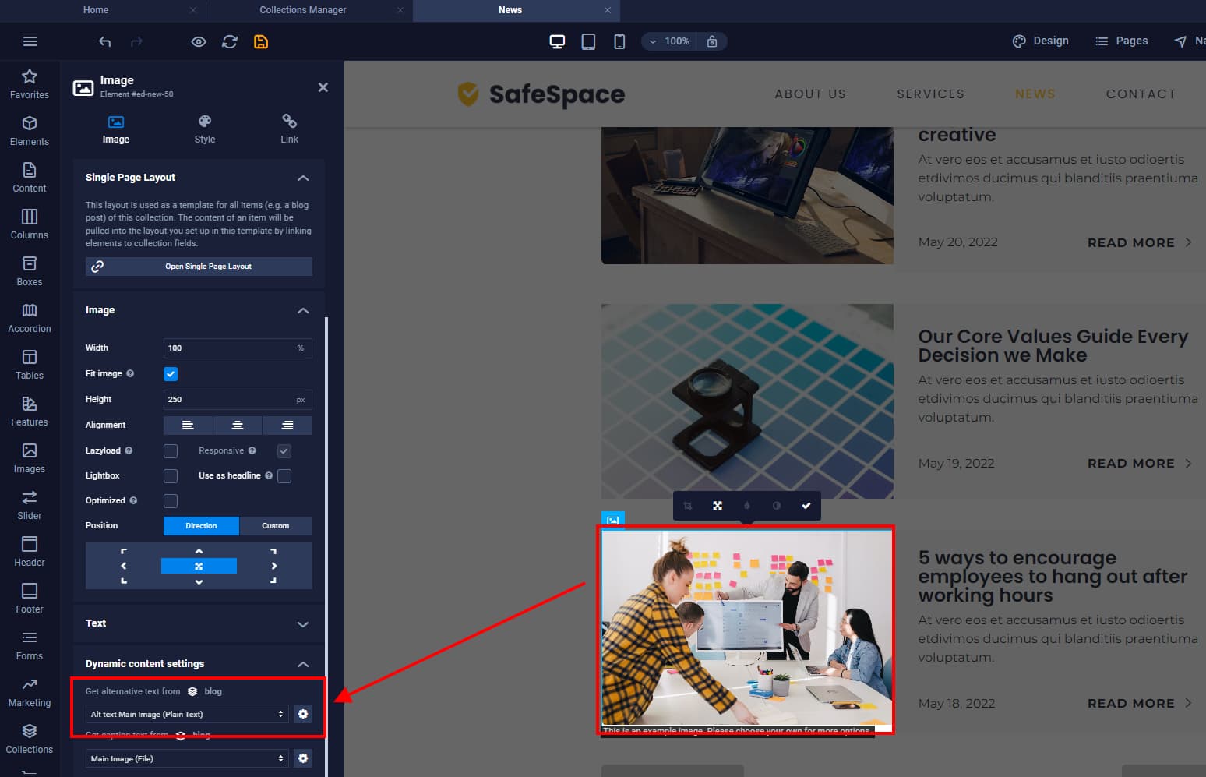Open the Style tab in Image panel
This screenshot has height=777, width=1206.
point(205,129)
